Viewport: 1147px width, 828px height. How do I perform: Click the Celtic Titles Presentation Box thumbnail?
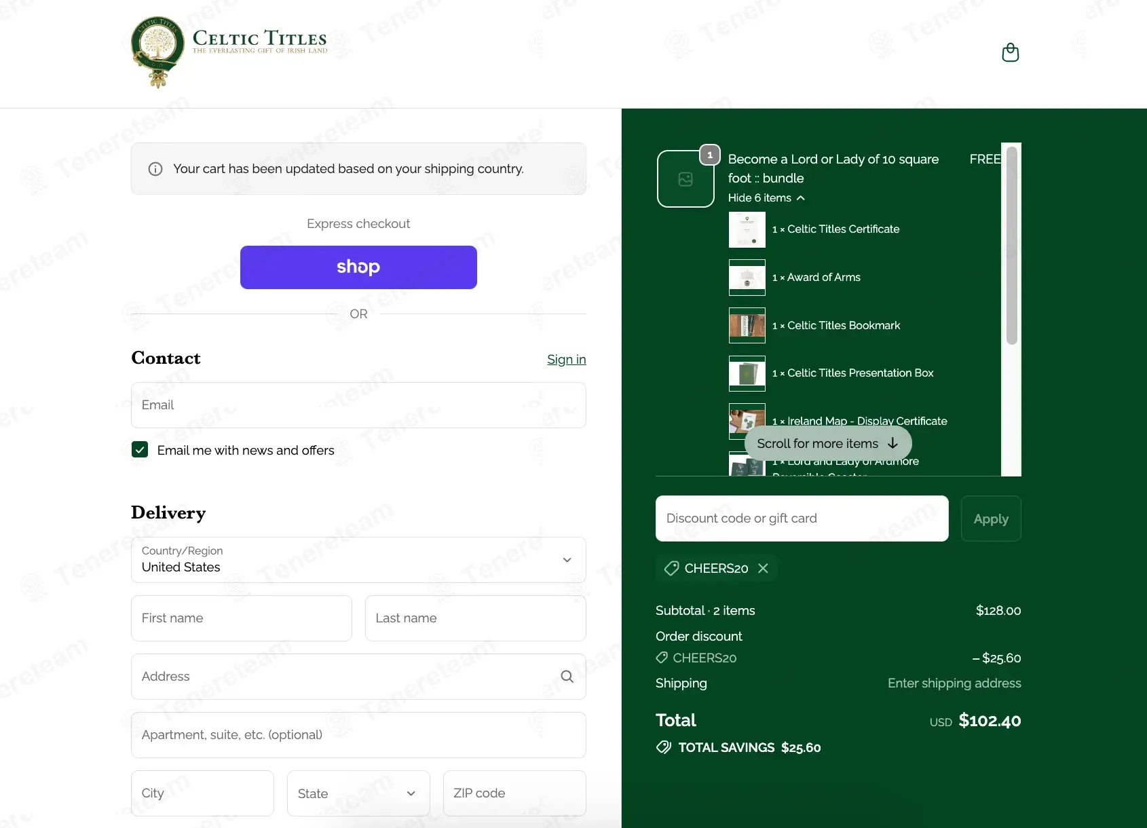(x=747, y=373)
